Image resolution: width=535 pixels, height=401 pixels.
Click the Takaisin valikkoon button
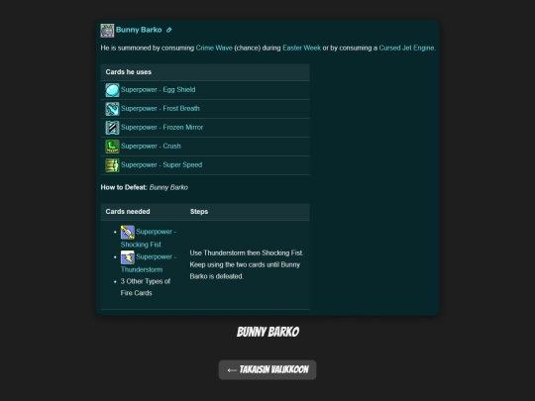pos(267,369)
